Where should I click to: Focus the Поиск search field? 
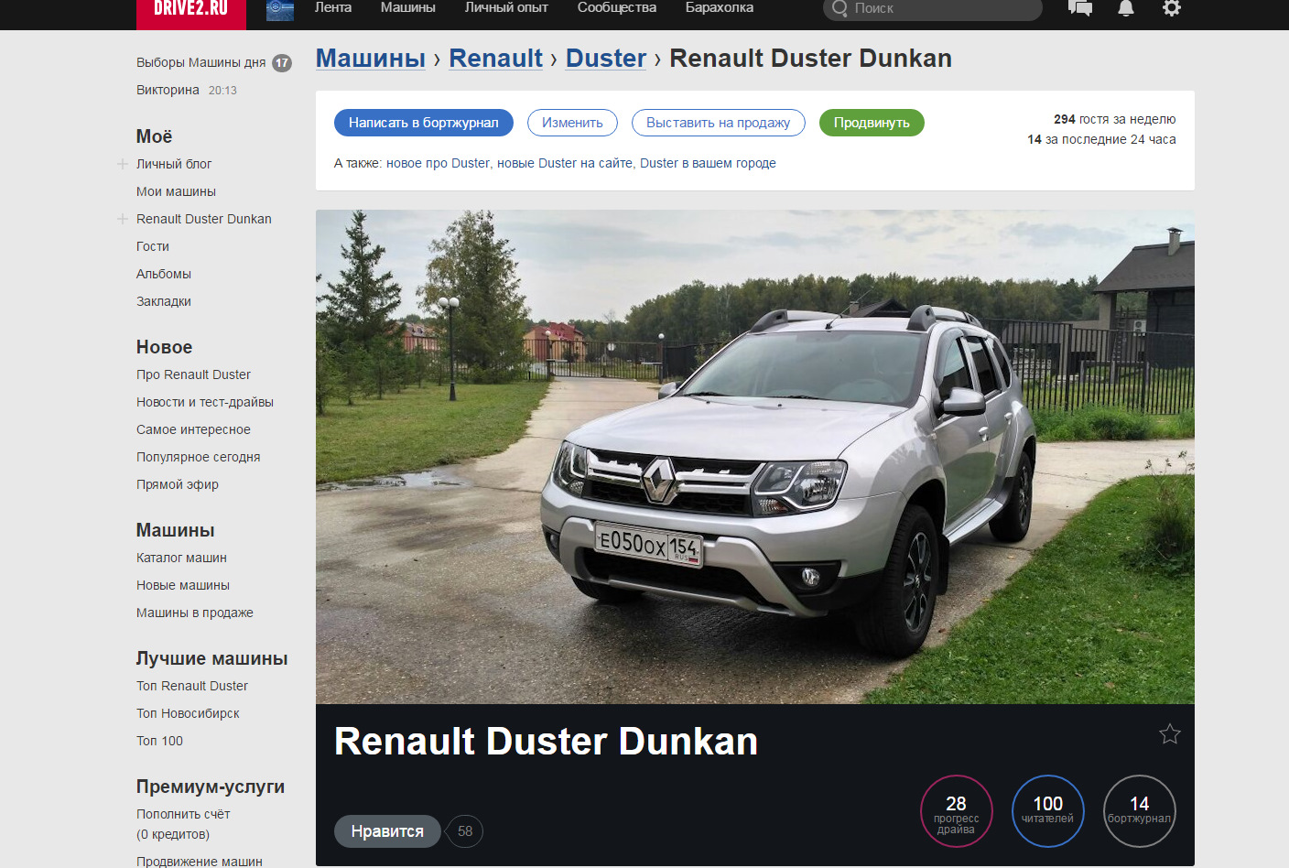[x=933, y=8]
